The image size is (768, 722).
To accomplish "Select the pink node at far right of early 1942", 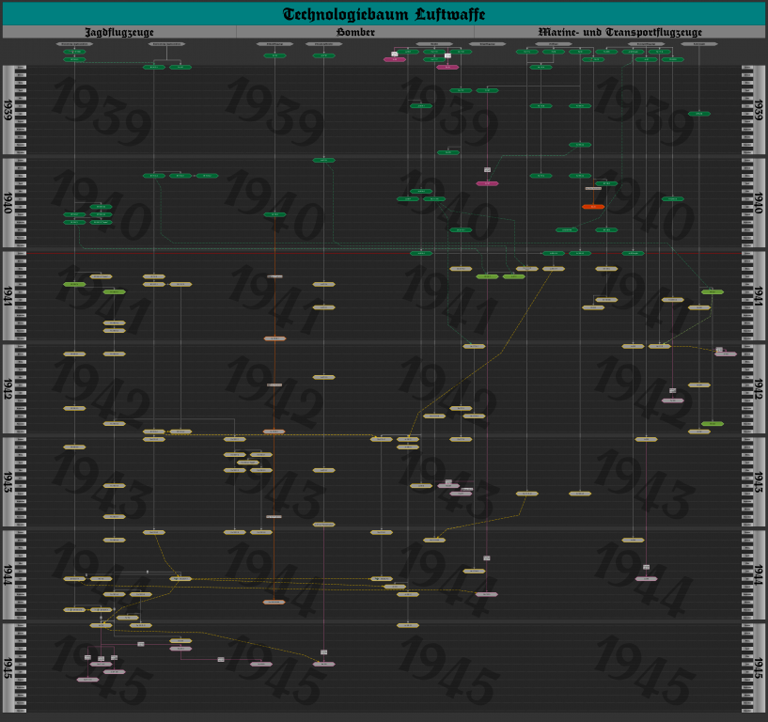I will pyautogui.click(x=726, y=354).
